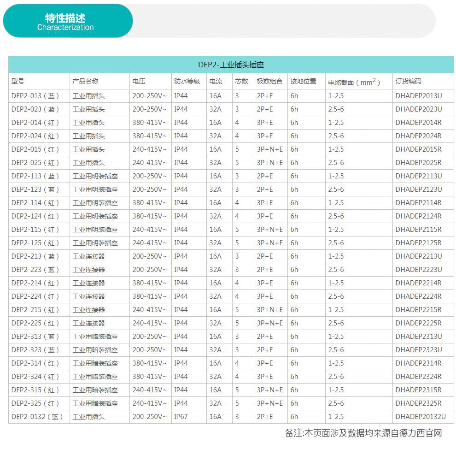Click order code DHADEP2125R

point(419,243)
